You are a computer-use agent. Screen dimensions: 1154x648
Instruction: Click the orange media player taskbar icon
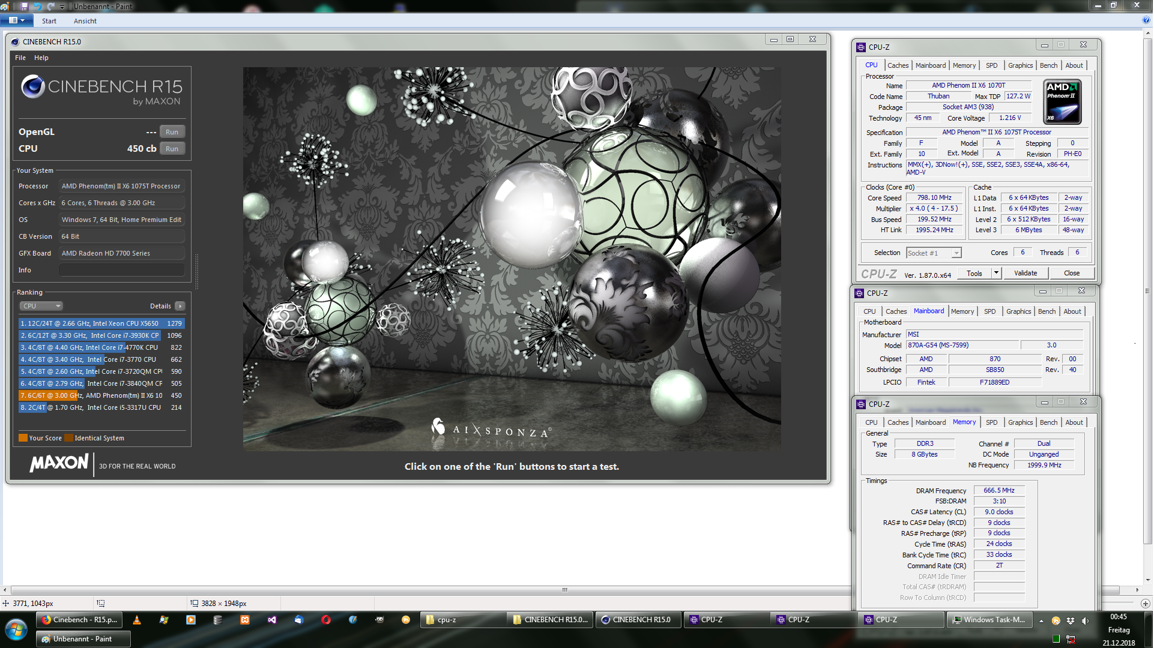click(x=191, y=620)
